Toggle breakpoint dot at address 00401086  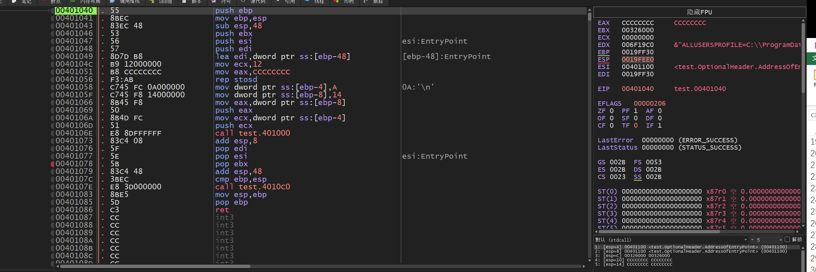tap(52, 210)
